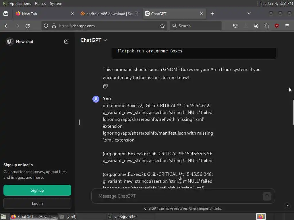
Task: View site security padlock info
Action: (54, 26)
